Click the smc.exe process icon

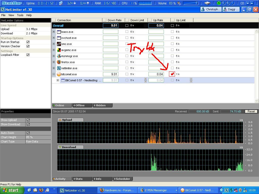point(59,44)
